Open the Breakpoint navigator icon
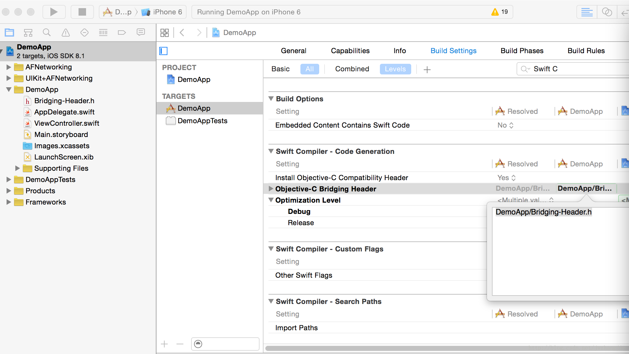 pyautogui.click(x=122, y=32)
